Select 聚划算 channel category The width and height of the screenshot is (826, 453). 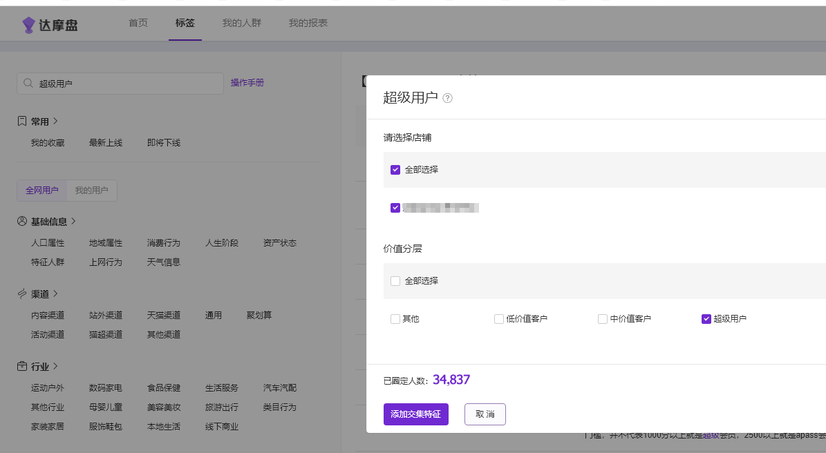[259, 315]
